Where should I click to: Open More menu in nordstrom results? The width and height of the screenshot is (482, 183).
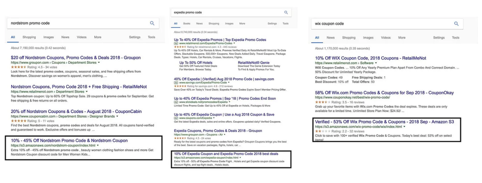pos(98,37)
